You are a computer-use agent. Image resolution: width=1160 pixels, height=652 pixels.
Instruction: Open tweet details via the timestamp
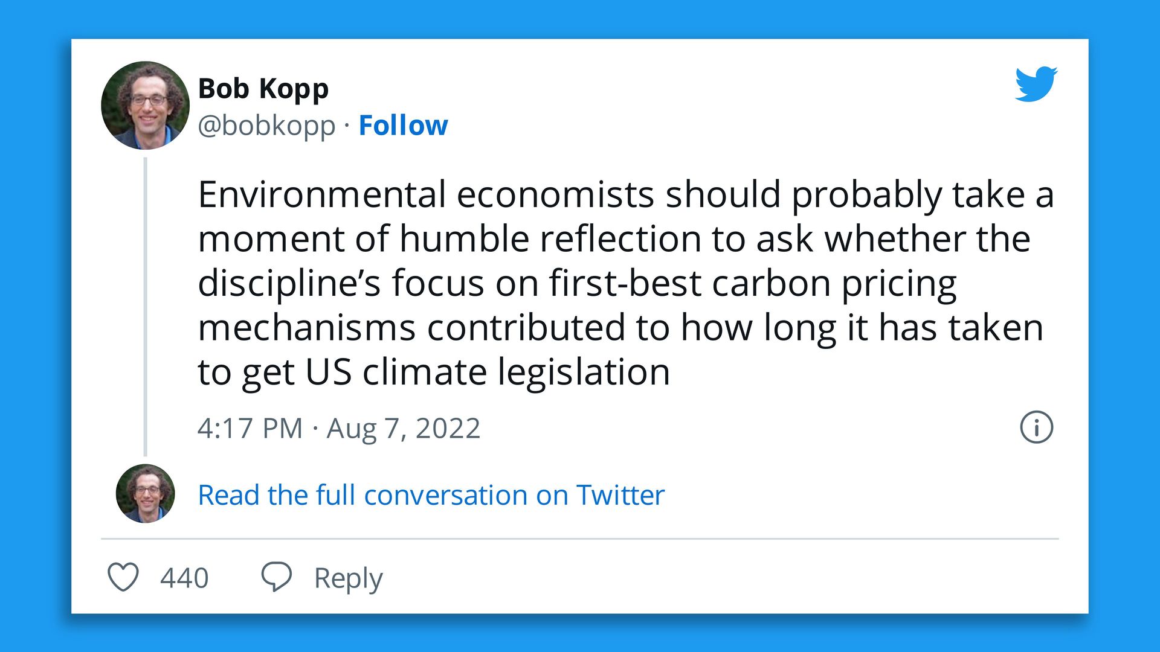tap(340, 429)
